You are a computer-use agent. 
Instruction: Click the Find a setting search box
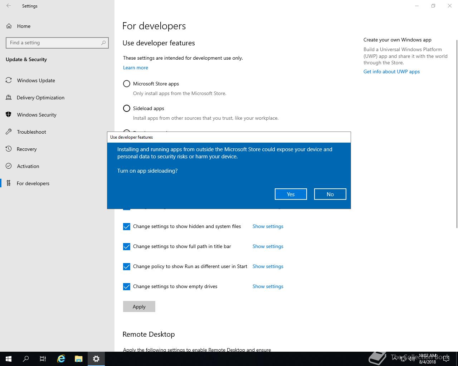[57, 43]
